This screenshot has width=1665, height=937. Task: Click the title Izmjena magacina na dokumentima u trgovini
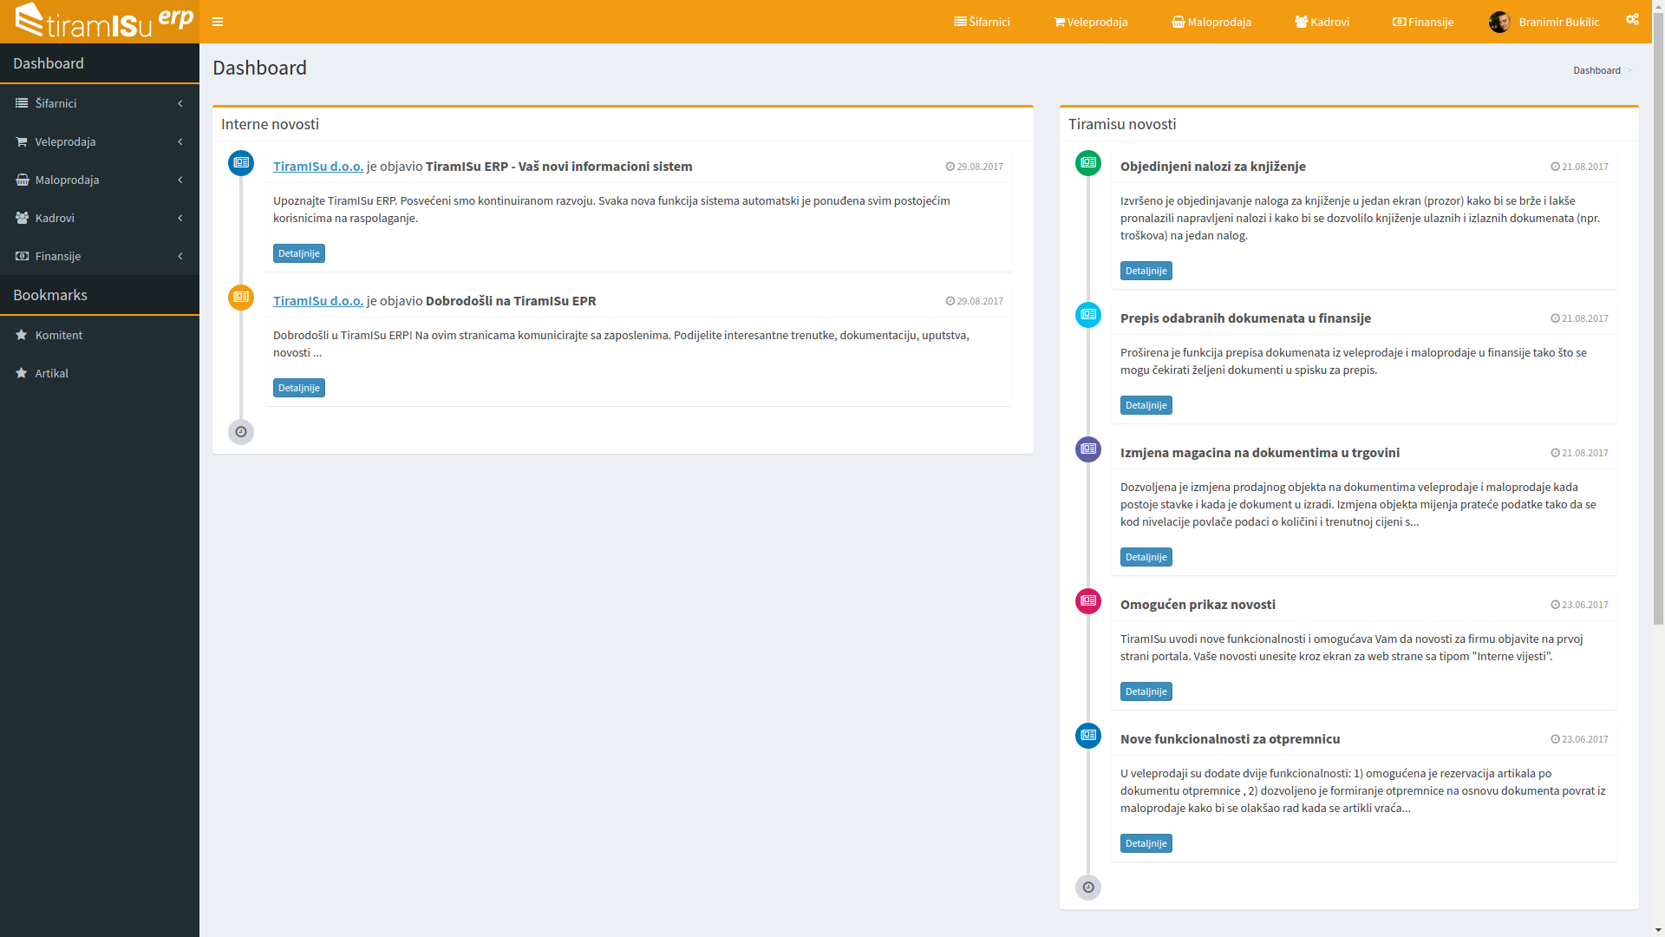(x=1259, y=453)
